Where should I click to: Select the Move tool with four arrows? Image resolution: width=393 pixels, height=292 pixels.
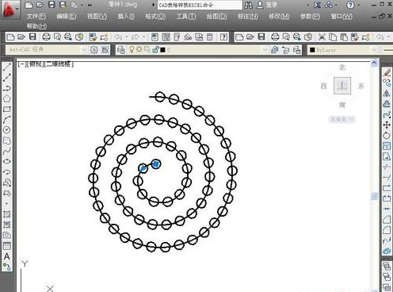(387, 125)
